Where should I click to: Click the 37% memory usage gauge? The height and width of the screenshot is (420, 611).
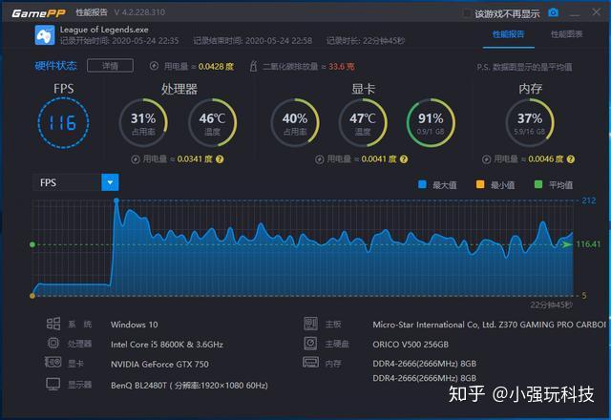530,123
